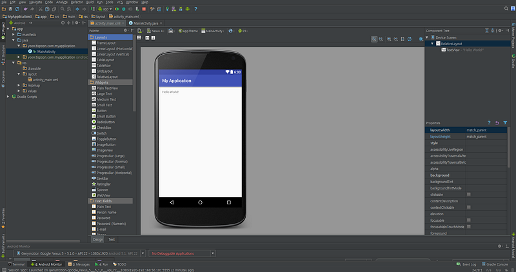The image size is (516, 272).
Task: Click the Cut scissors icon
Action: coord(41,9)
